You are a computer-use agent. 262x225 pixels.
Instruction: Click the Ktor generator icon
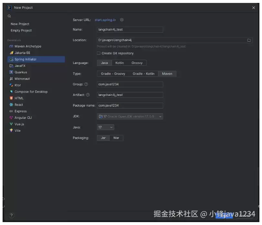click(x=11, y=85)
